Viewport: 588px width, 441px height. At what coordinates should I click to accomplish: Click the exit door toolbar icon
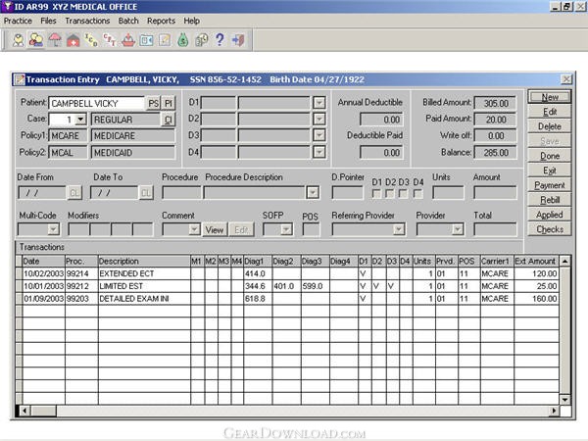(238, 40)
